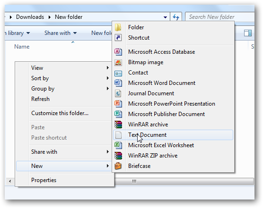The height and width of the screenshot is (208, 263).
Task: Create a new Folder
Action: tap(173, 27)
